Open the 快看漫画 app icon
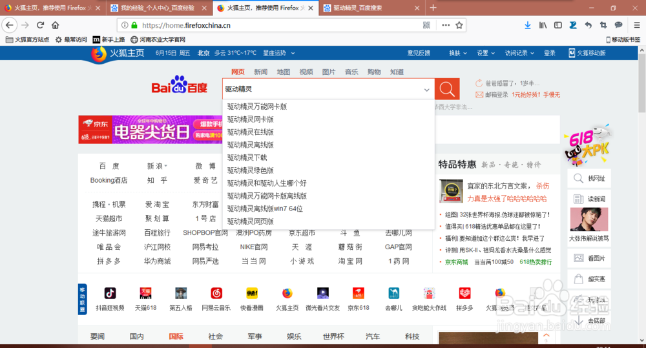This screenshot has height=348, width=646. pos(252,293)
